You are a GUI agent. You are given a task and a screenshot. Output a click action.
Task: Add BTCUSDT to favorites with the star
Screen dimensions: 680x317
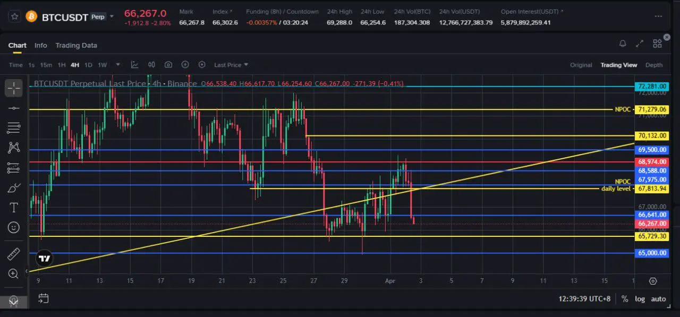click(15, 16)
